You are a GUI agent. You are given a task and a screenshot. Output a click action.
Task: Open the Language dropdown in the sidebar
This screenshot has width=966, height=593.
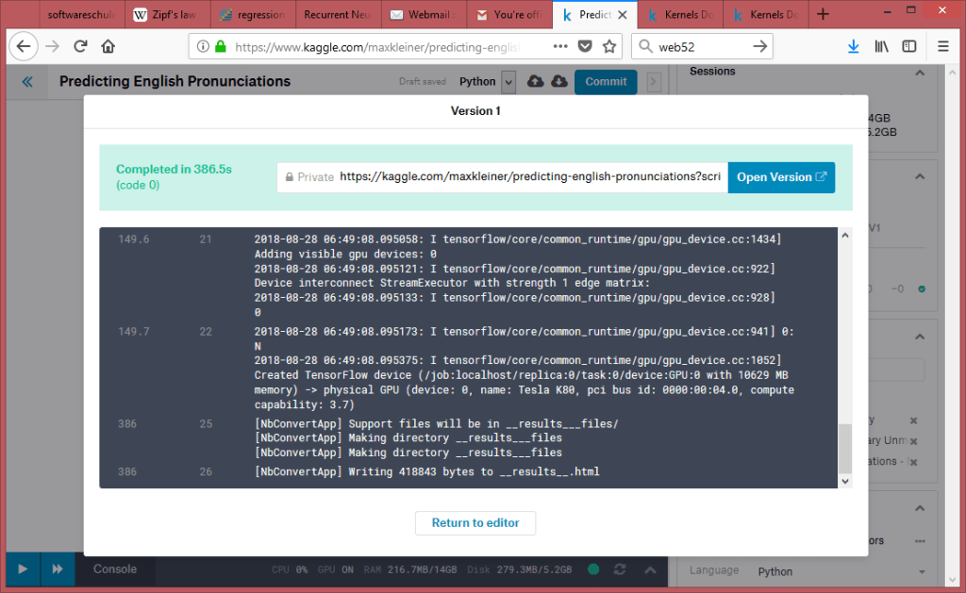pyautogui.click(x=840, y=571)
